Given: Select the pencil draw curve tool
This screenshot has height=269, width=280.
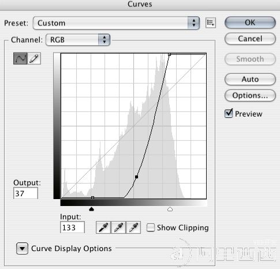Looking at the screenshot, I should 34,58.
